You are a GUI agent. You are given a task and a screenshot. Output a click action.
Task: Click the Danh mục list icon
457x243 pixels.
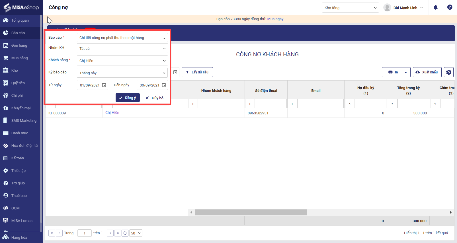tap(6, 133)
